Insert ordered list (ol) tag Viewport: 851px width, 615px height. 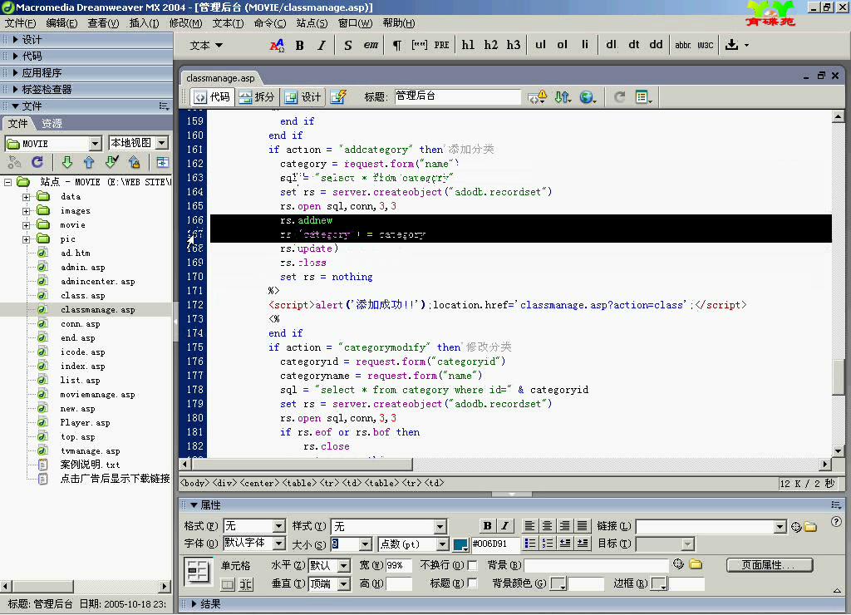click(563, 46)
